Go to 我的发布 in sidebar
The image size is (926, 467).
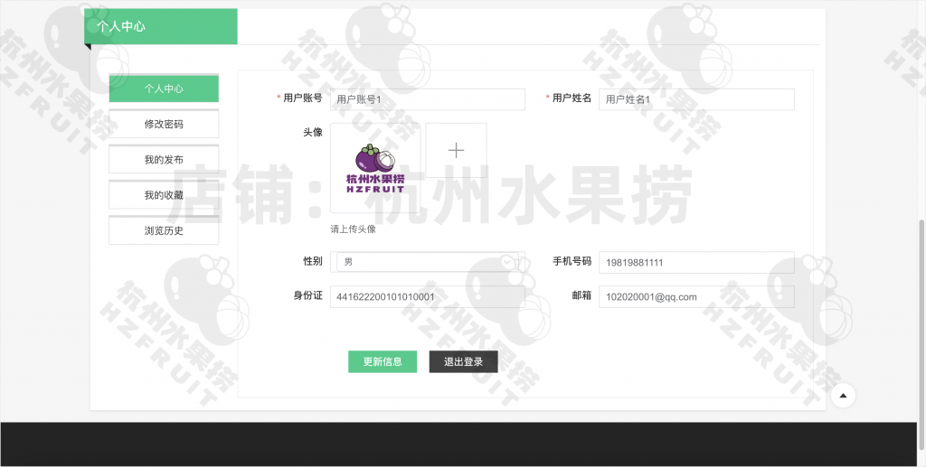(164, 159)
